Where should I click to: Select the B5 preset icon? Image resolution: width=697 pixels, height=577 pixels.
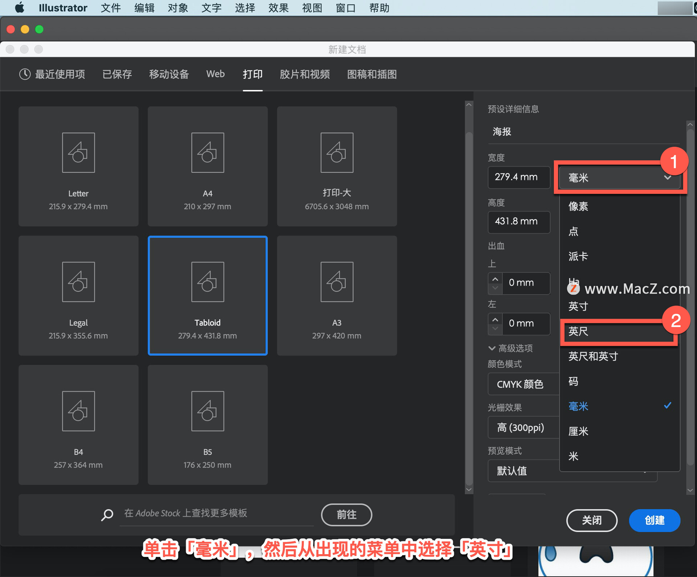tap(208, 411)
